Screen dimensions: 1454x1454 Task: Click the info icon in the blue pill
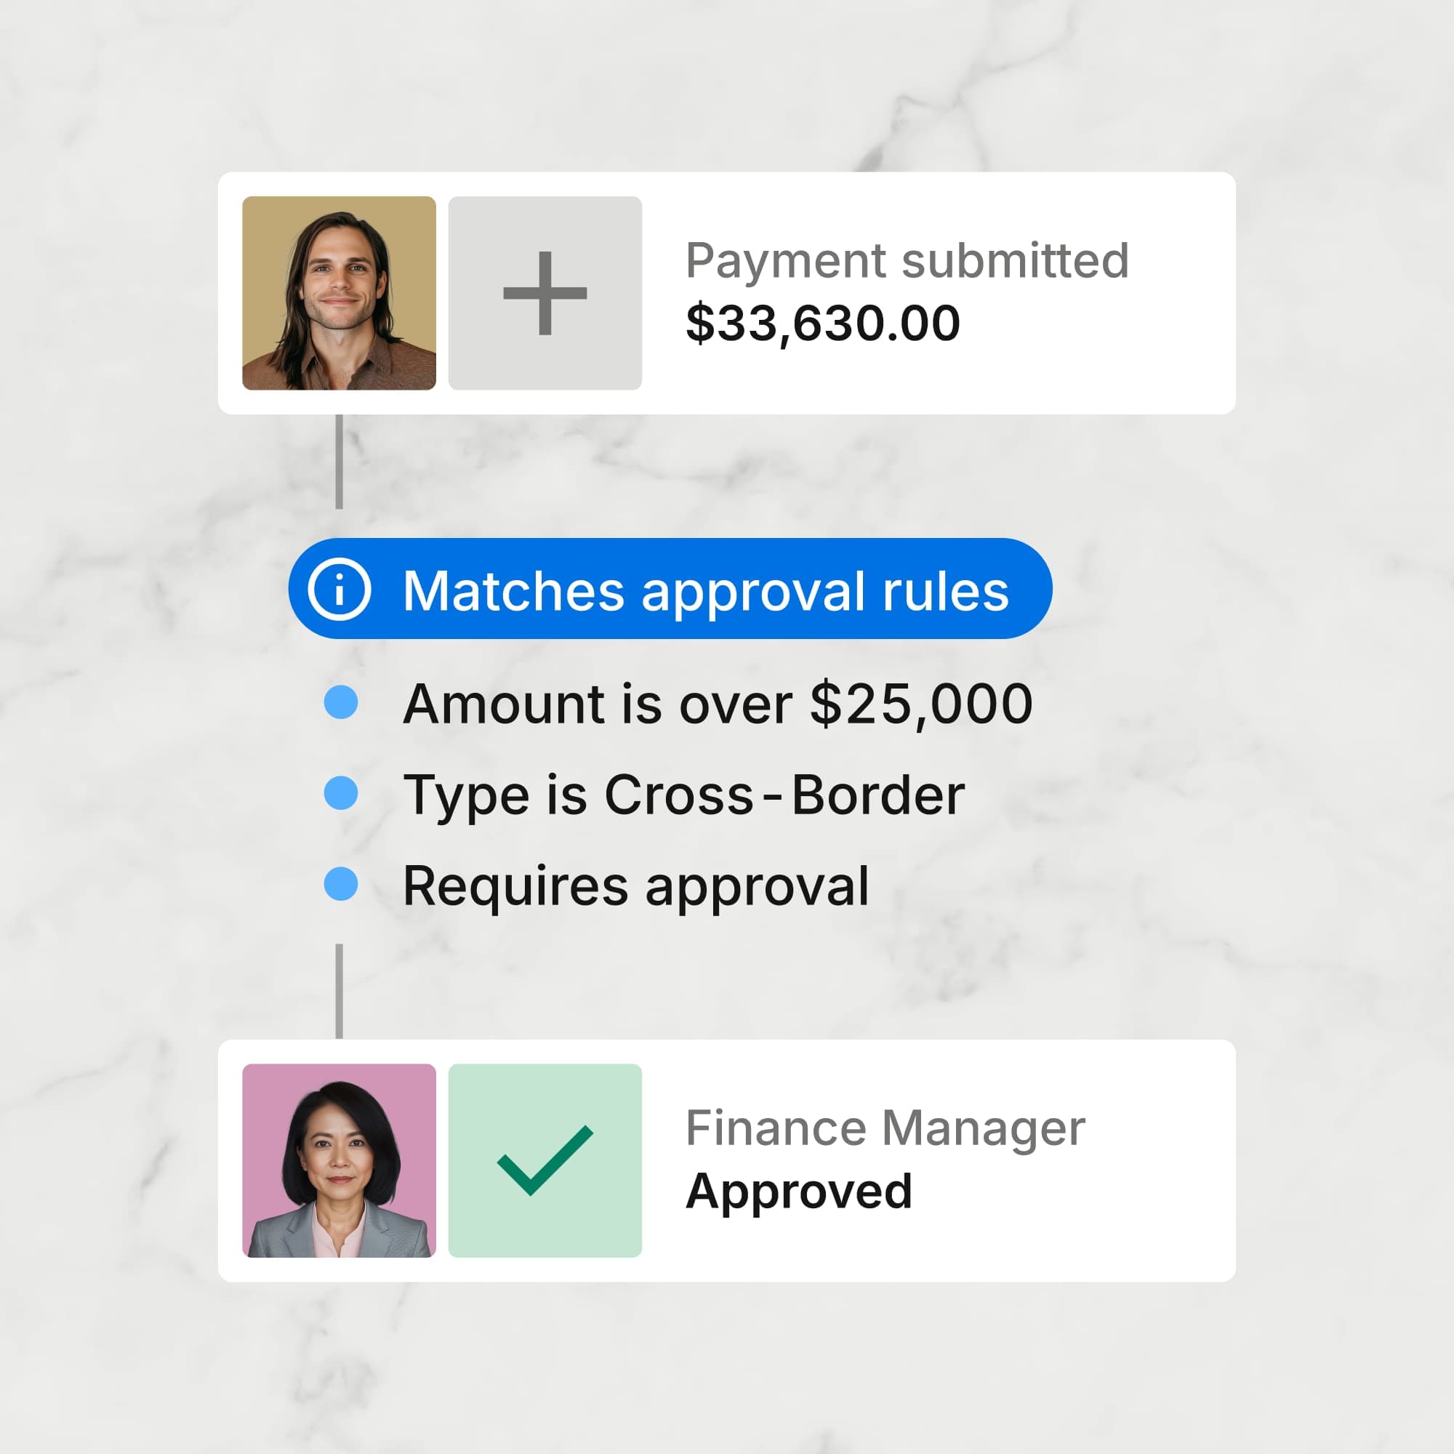tap(340, 590)
